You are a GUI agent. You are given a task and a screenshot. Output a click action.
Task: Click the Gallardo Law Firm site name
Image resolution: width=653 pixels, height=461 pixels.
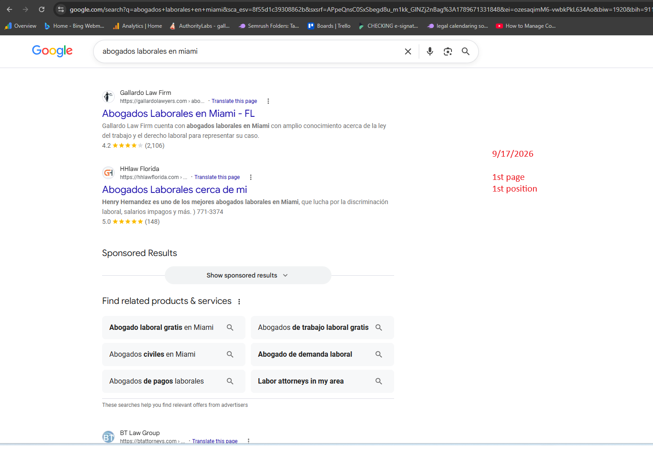(146, 93)
